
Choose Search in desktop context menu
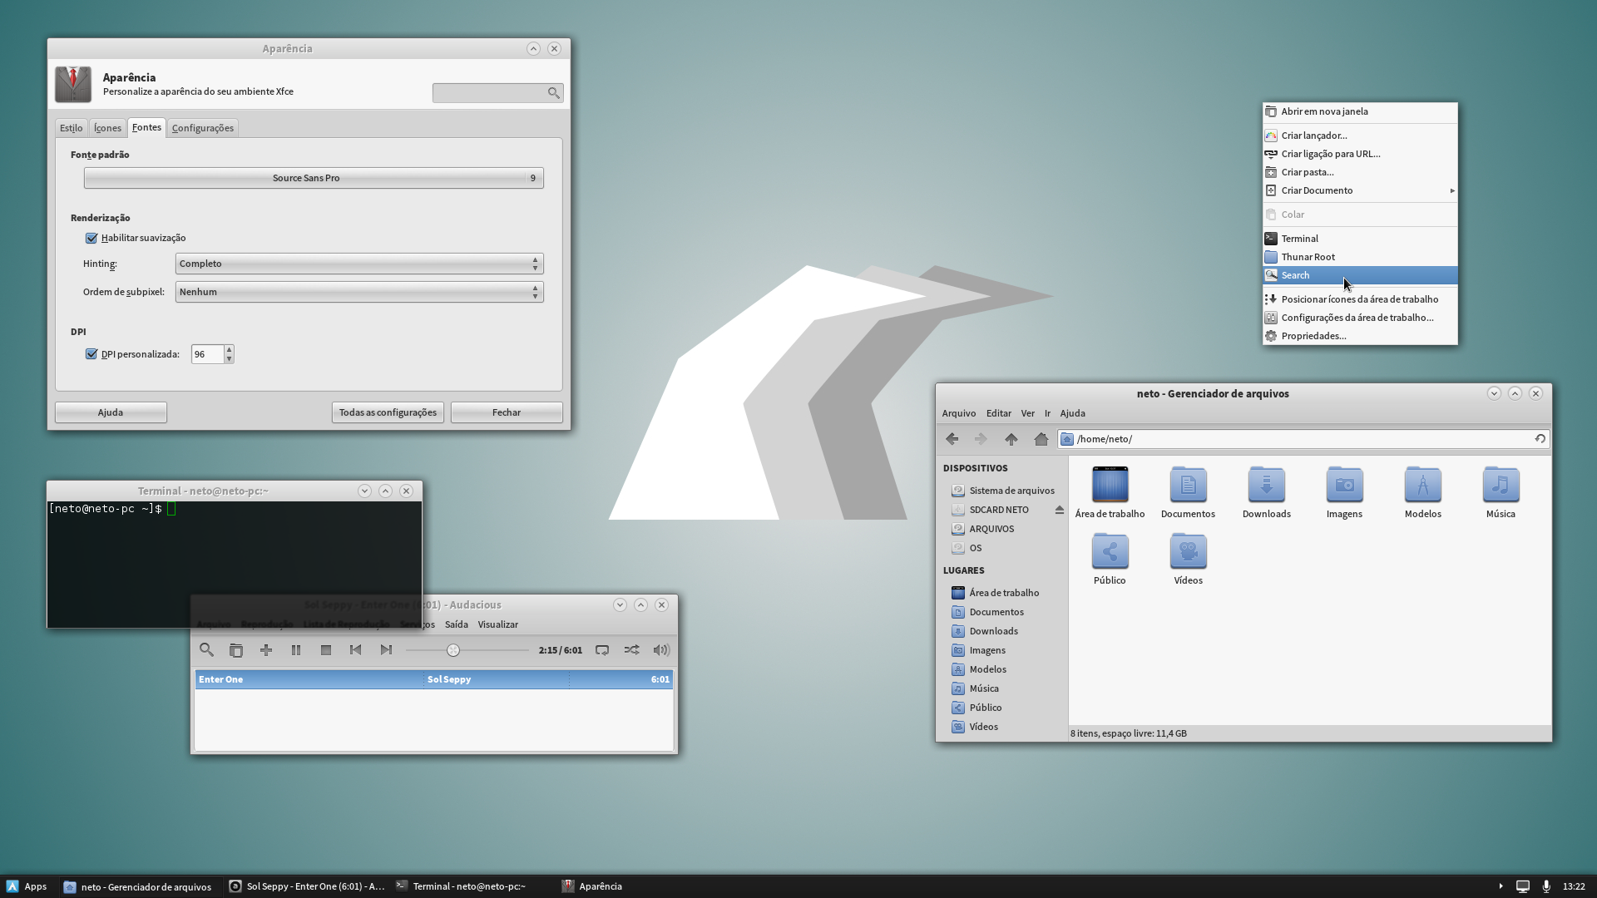pyautogui.click(x=1360, y=275)
